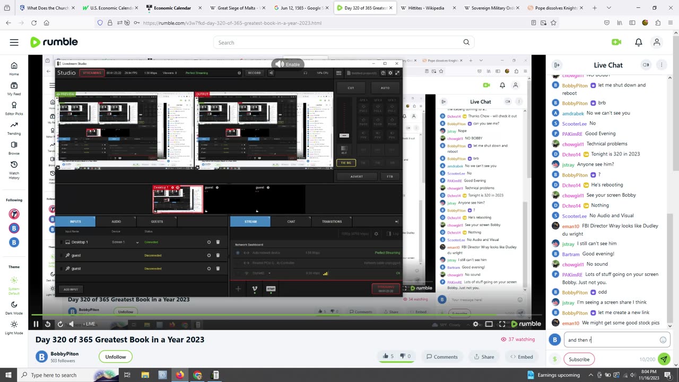Unfollow the BobbyPiton channel
This screenshot has height=382, width=679.
coord(115,357)
